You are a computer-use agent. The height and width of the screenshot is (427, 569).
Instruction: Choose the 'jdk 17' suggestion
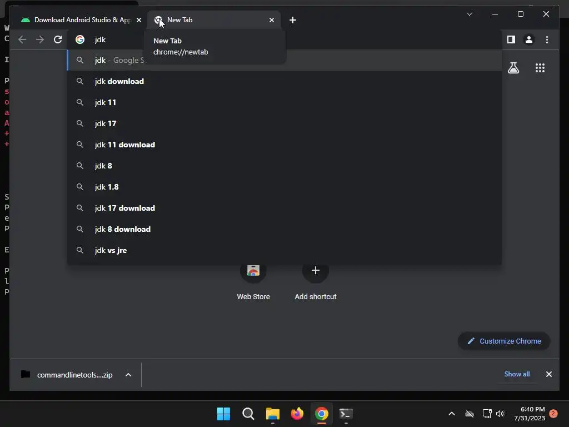coord(284,123)
